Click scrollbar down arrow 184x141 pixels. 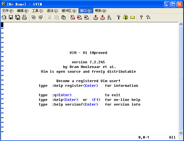[181, 133]
